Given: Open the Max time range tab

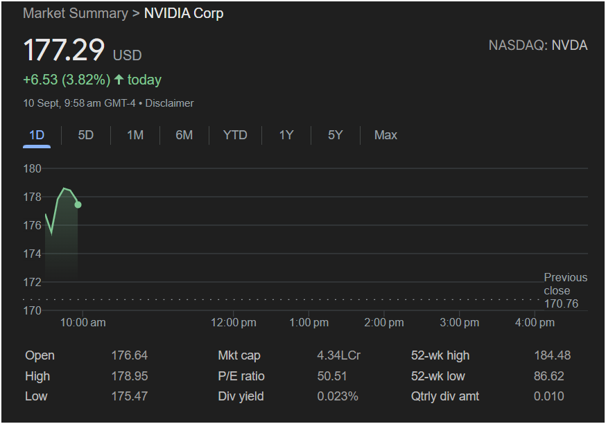Looking at the screenshot, I should (x=386, y=135).
